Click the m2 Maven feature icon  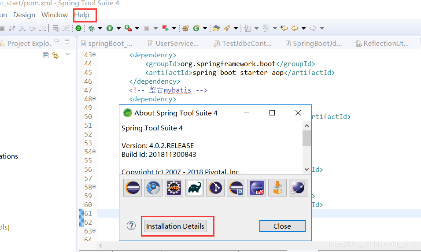click(257, 188)
